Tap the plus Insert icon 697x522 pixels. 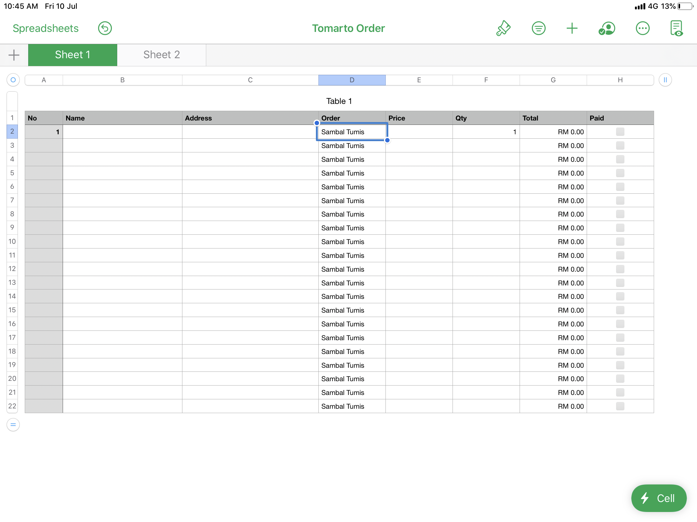coord(572,28)
